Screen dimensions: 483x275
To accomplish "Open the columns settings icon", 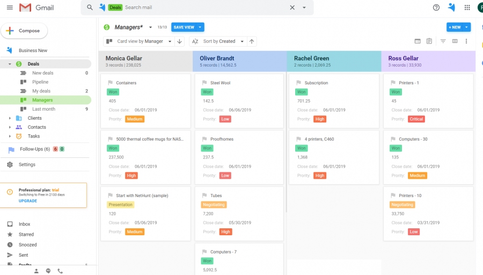I will (455, 41).
